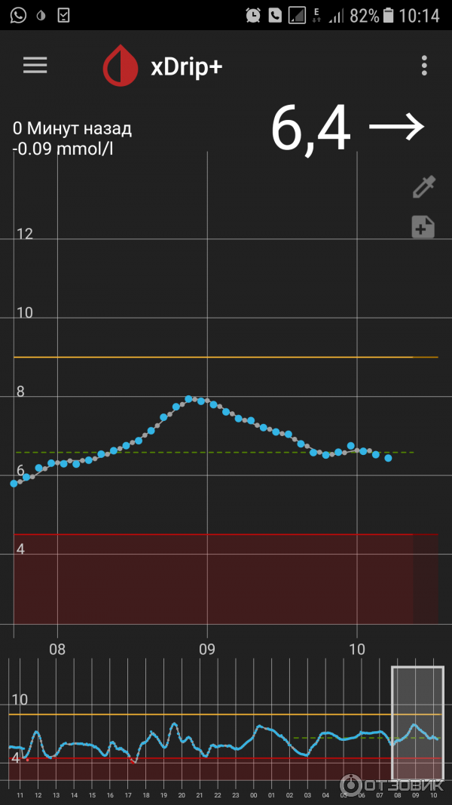Tap the xDrip+ red blood drop logo
This screenshot has height=805, width=452.
[x=121, y=66]
